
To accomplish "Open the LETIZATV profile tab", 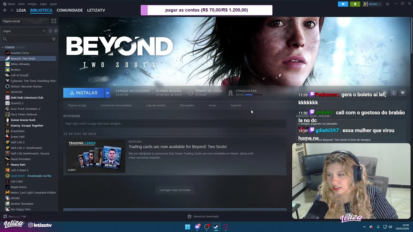I will tap(96, 10).
